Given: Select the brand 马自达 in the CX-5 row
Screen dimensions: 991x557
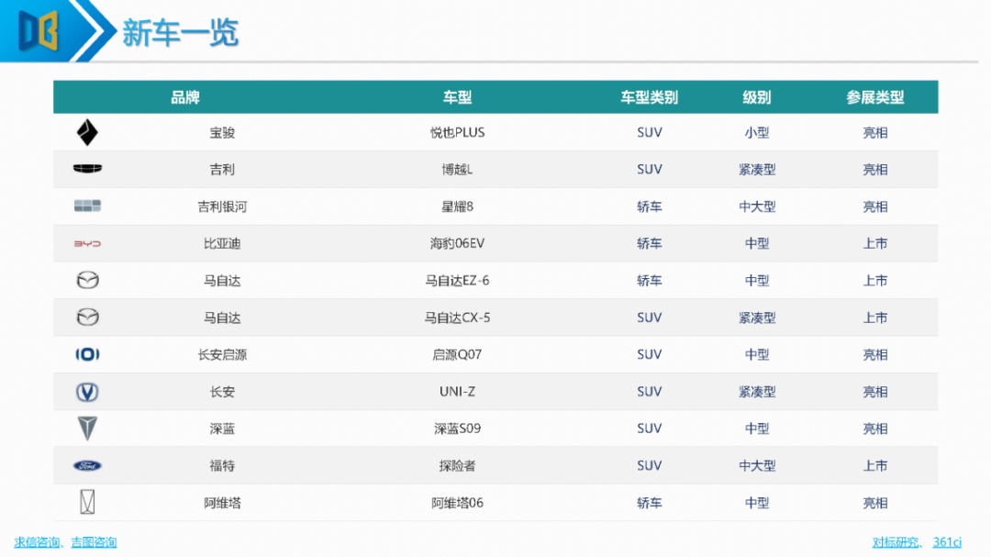Looking at the screenshot, I should coord(222,317).
